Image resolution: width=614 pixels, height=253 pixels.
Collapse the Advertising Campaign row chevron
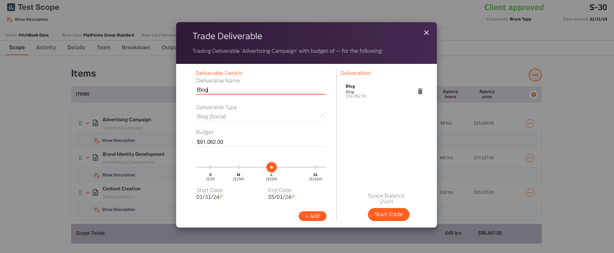pos(88,123)
